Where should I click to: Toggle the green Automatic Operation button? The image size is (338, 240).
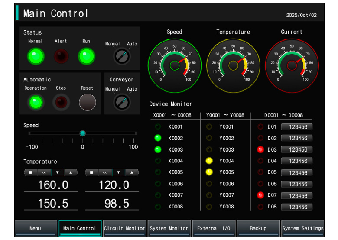36,102
